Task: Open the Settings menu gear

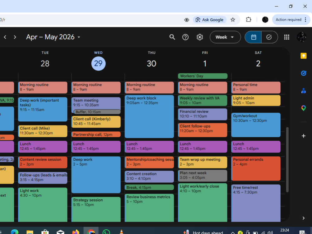Action: tap(200, 37)
